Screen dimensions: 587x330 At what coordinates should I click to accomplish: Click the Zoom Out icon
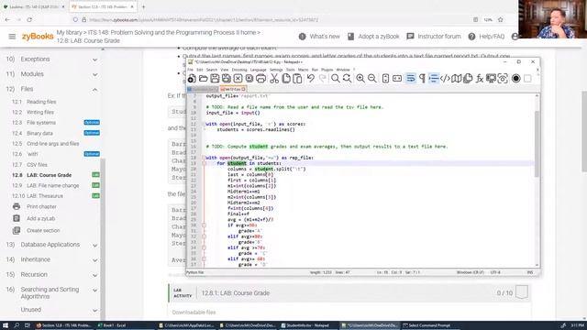[371, 78]
